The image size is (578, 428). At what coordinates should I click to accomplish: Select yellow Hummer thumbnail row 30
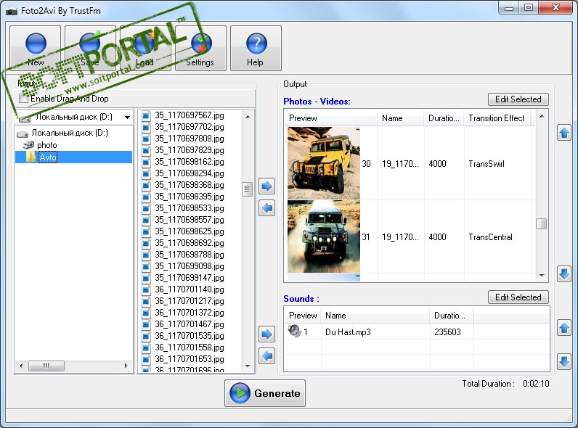[324, 163]
